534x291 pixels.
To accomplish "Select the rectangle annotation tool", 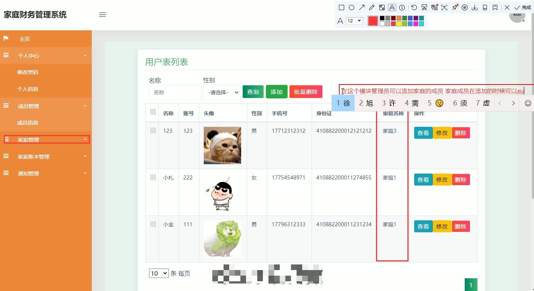I will (x=341, y=7).
